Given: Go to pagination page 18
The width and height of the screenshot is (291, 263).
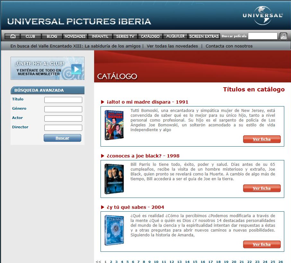Looking at the screenshot, I should (x=218, y=262).
